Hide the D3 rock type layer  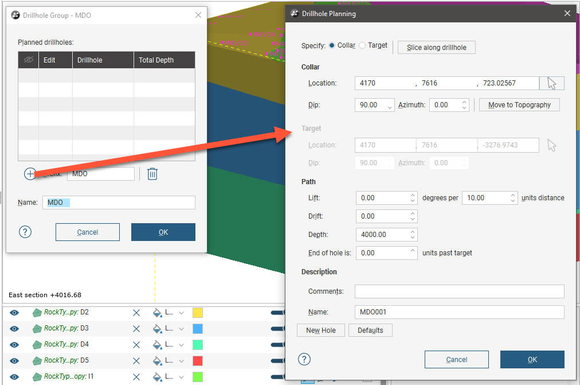[x=15, y=329]
